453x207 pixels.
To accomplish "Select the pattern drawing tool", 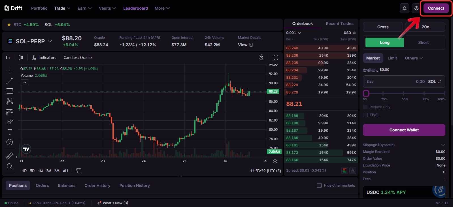I will 10,101.
